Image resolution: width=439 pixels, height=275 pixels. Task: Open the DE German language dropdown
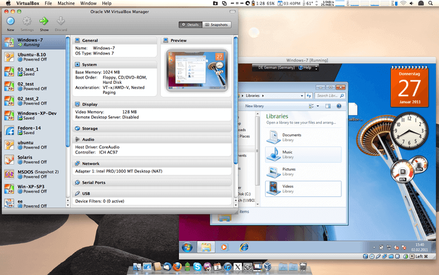[x=277, y=67]
